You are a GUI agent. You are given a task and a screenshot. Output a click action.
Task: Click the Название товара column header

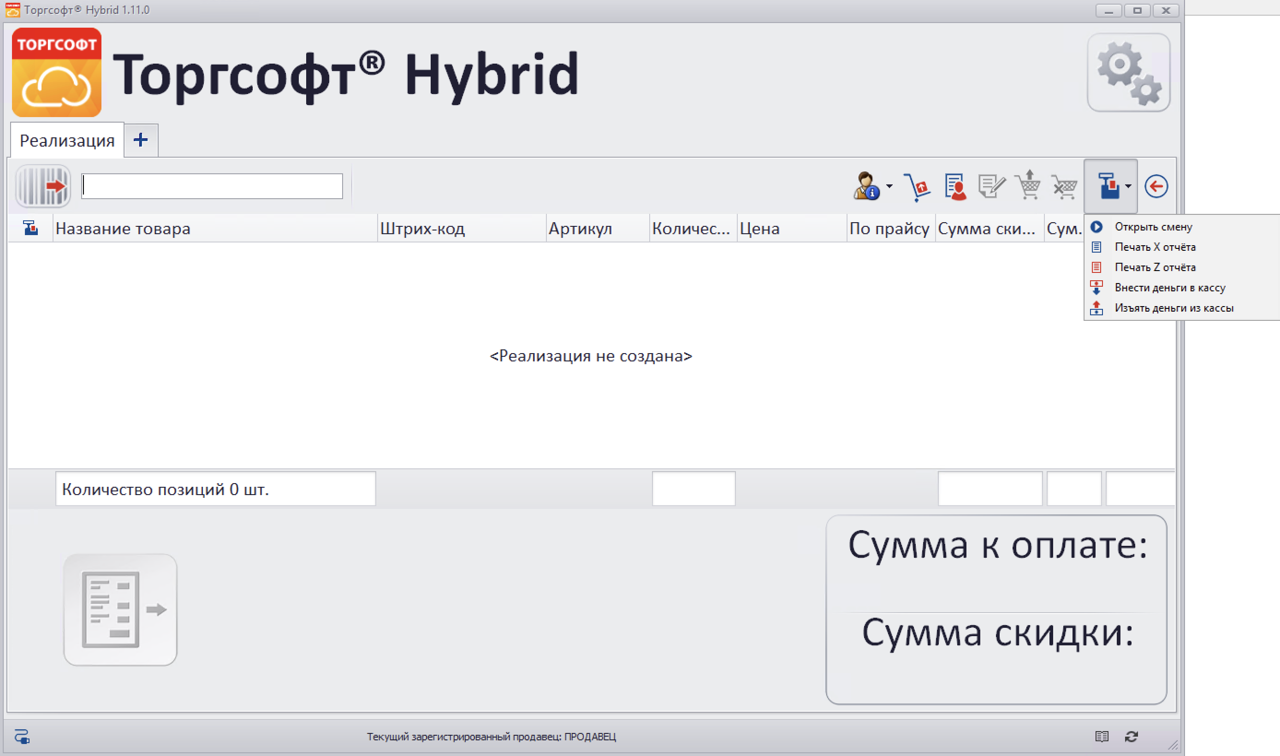tap(215, 228)
